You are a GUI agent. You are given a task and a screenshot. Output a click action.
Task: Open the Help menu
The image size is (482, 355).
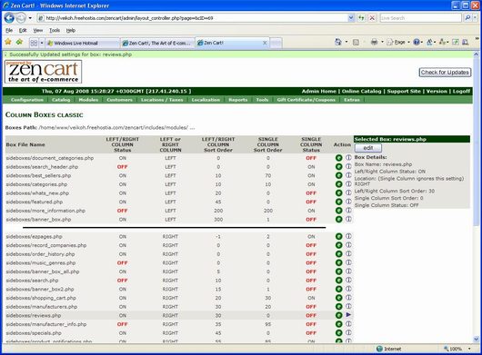pyautogui.click(x=71, y=30)
